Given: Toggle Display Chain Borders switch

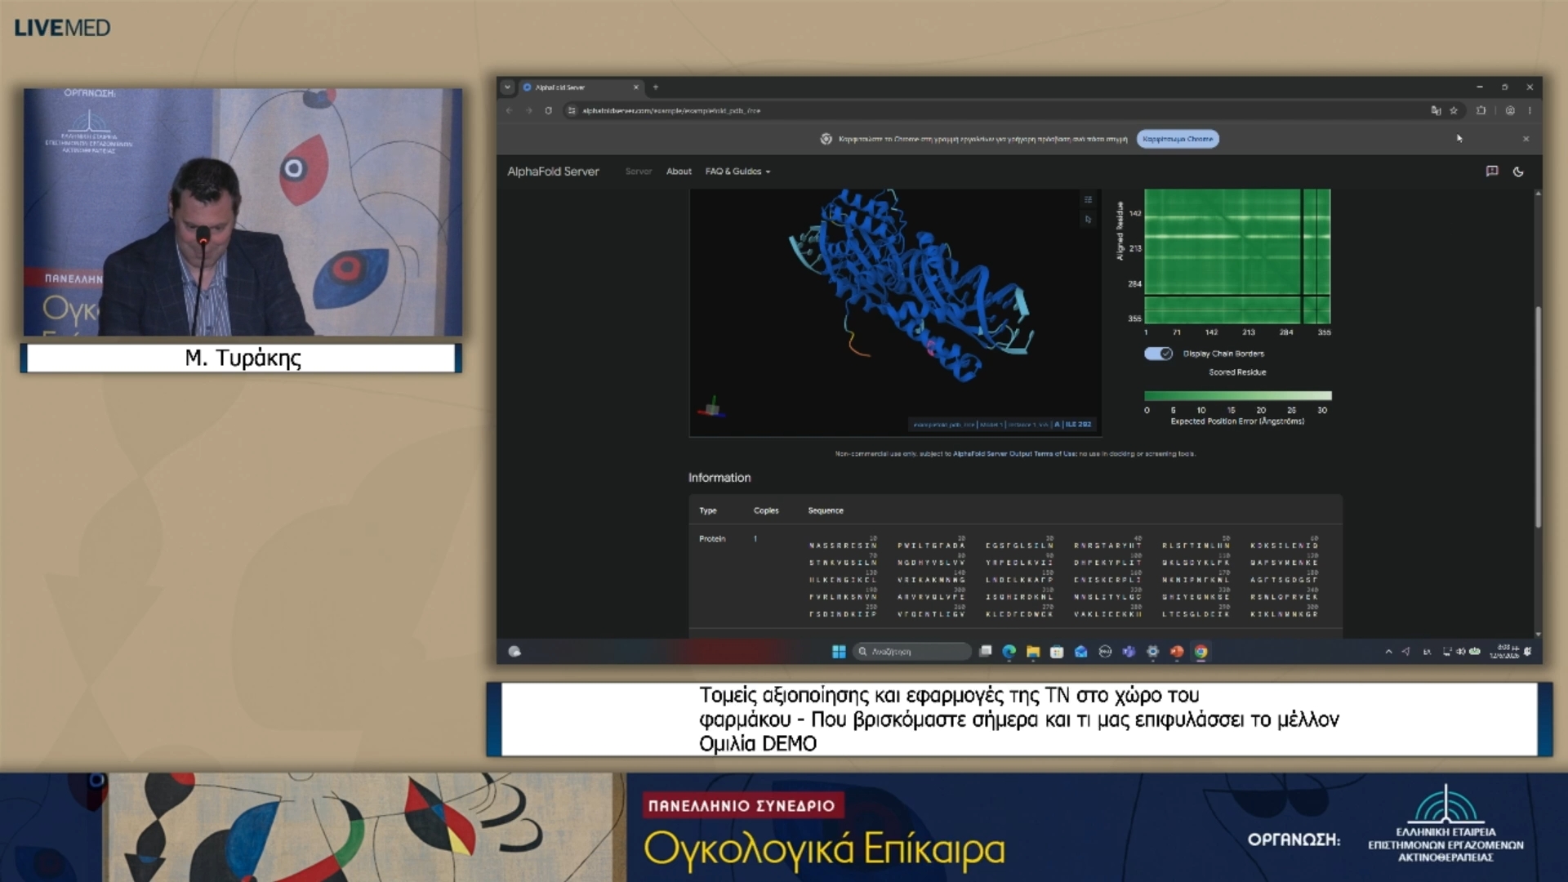Looking at the screenshot, I should click(x=1158, y=354).
